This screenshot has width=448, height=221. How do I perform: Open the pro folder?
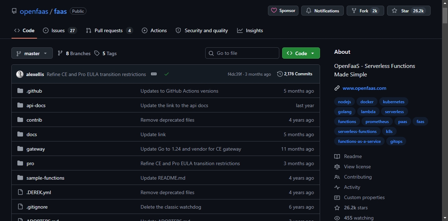tap(30, 163)
